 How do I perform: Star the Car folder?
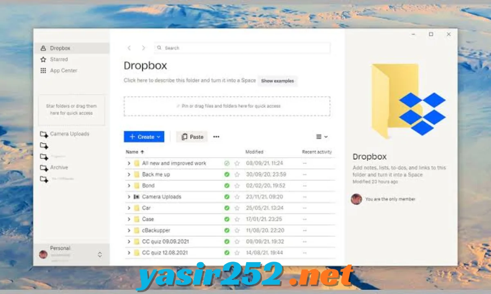pos(237,208)
